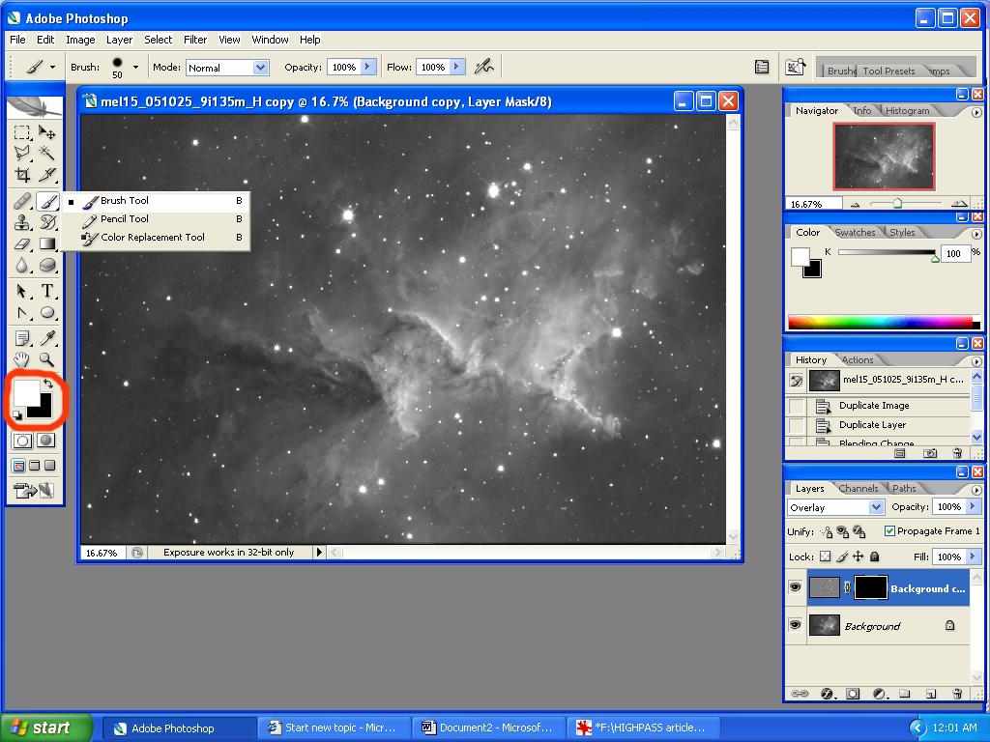Viewport: 990px width, 742px height.
Task: Click the layer mask thumbnail
Action: tap(871, 587)
